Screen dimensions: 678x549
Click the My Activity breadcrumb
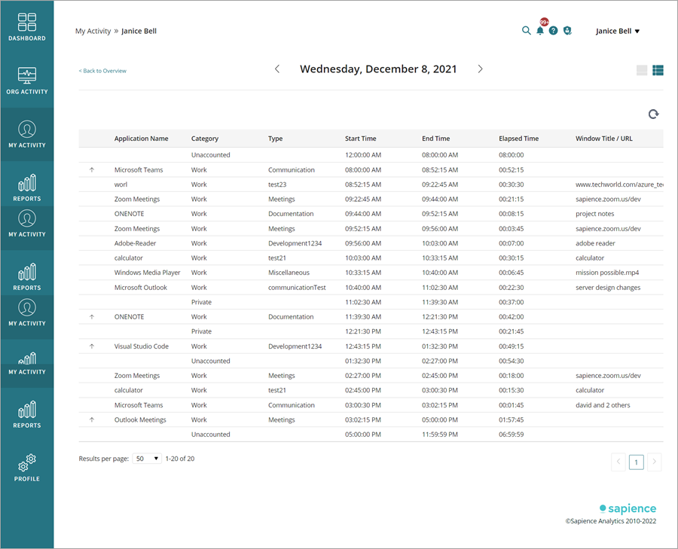tap(93, 31)
